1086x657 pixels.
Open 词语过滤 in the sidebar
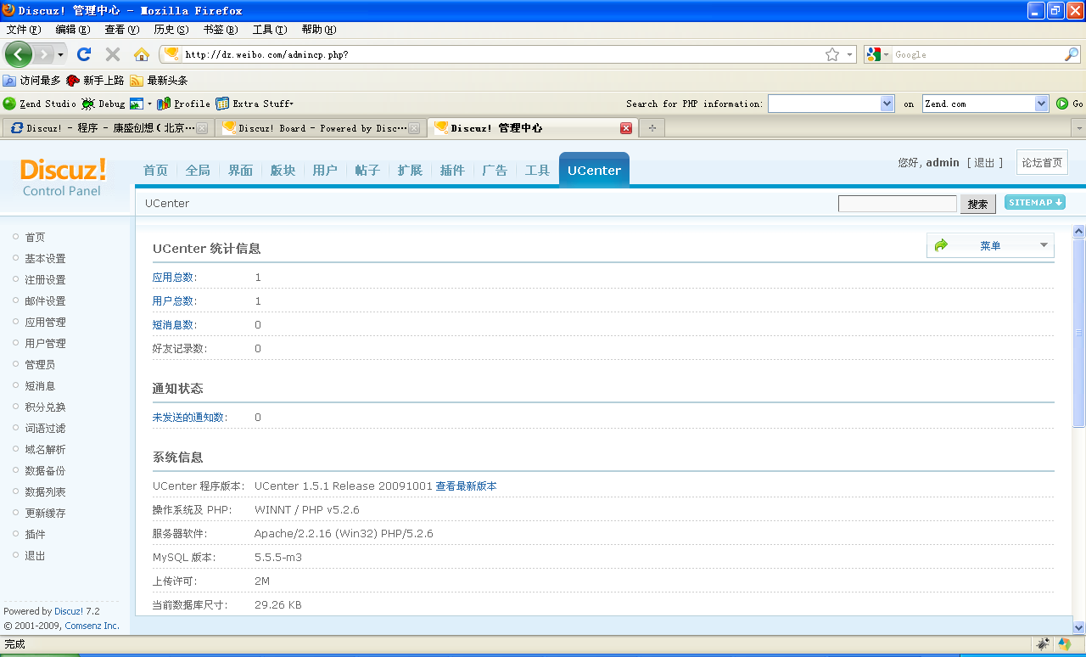(45, 429)
